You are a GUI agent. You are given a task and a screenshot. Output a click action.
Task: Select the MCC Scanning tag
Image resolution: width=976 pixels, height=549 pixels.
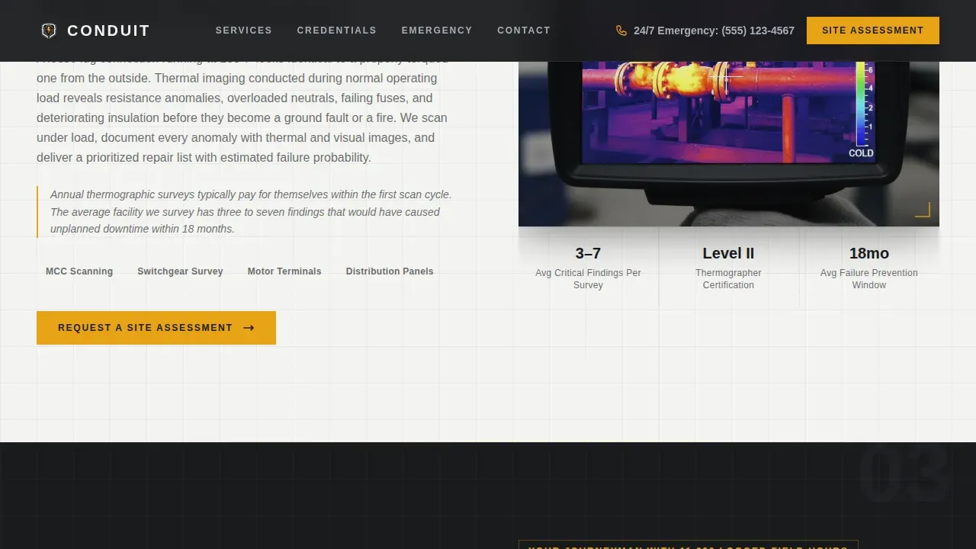click(79, 271)
